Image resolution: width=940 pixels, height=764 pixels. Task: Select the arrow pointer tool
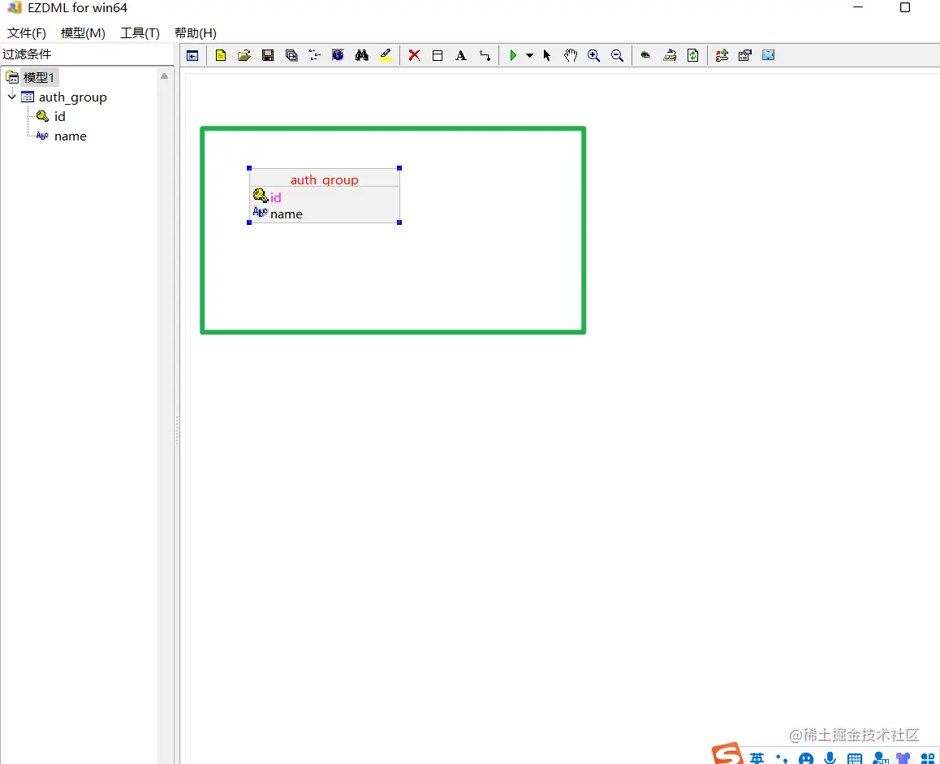[x=547, y=55]
